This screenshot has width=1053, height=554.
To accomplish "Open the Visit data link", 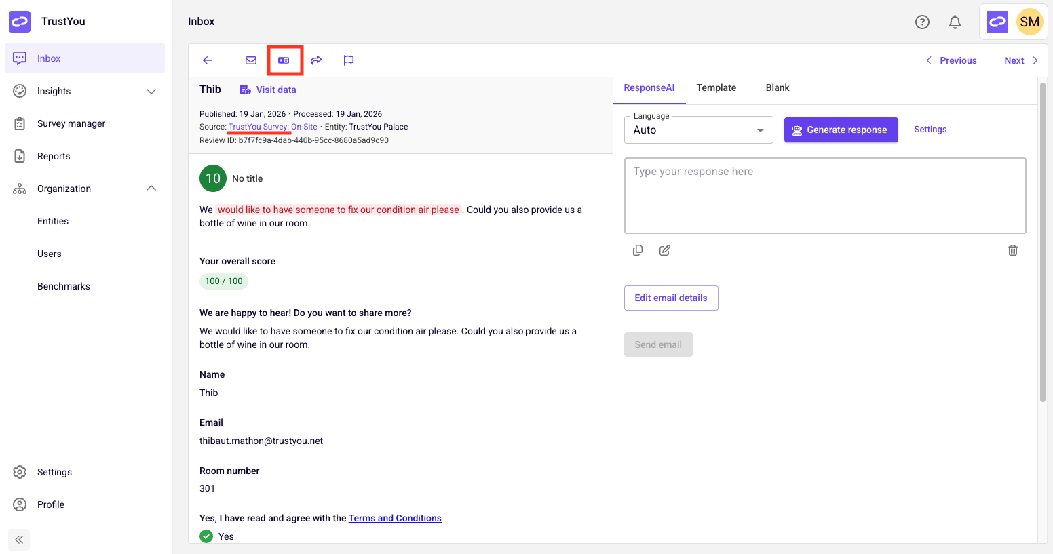I will [268, 90].
